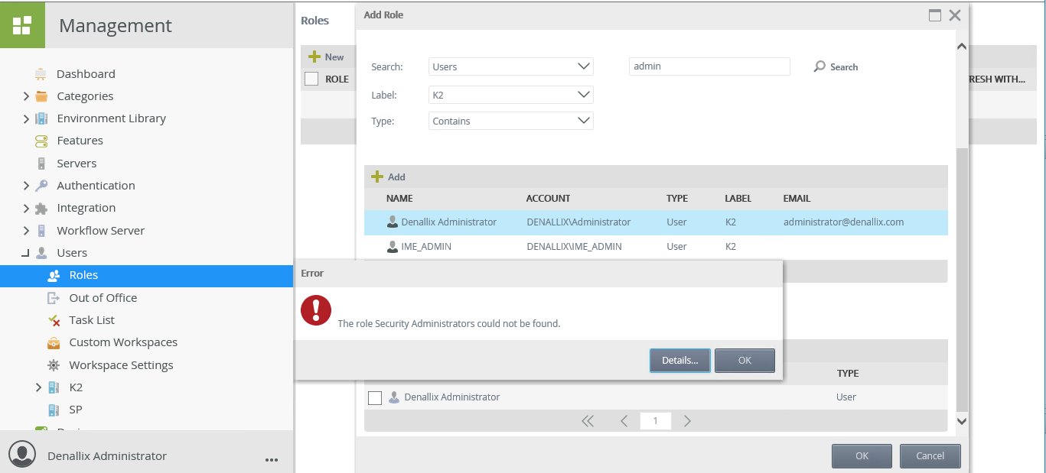The image size is (1046, 473).
Task: Collapse the Users tree node
Action: (x=26, y=253)
